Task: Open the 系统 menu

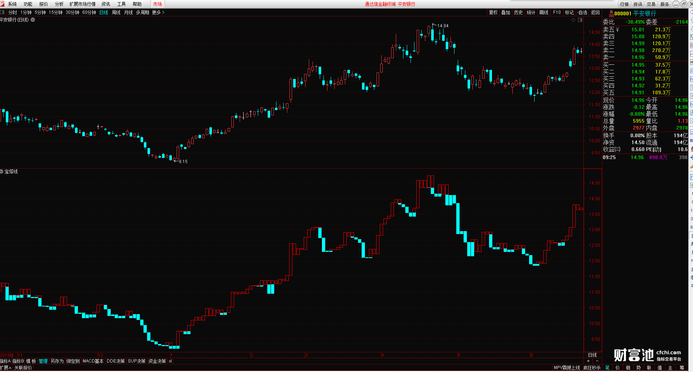Action: pos(12,4)
